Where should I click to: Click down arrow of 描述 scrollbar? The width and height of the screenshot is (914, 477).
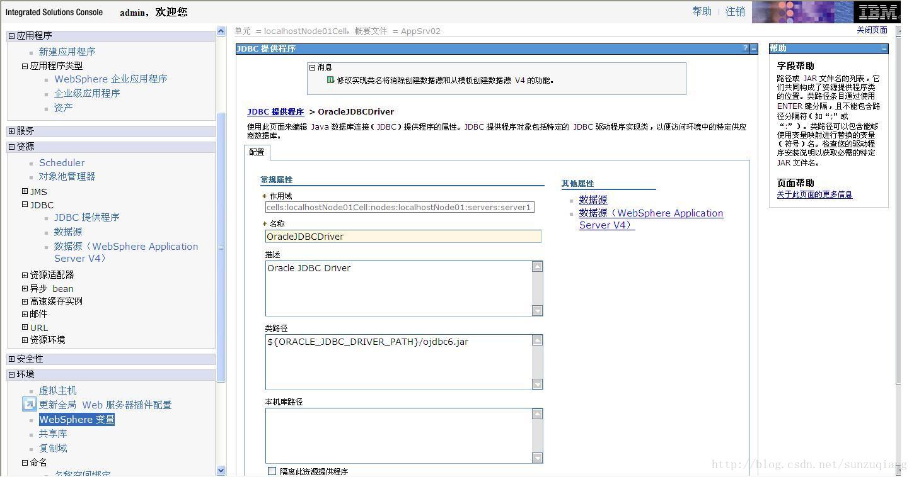537,310
